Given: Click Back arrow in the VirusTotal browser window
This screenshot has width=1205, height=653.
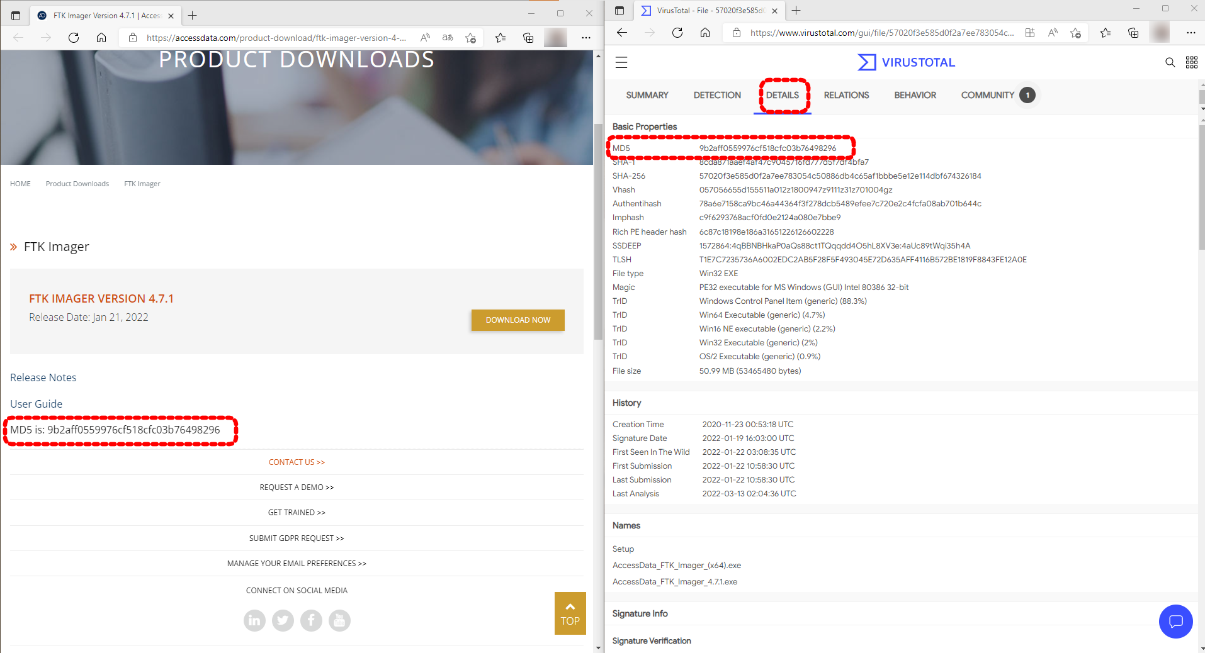Looking at the screenshot, I should coord(622,33).
